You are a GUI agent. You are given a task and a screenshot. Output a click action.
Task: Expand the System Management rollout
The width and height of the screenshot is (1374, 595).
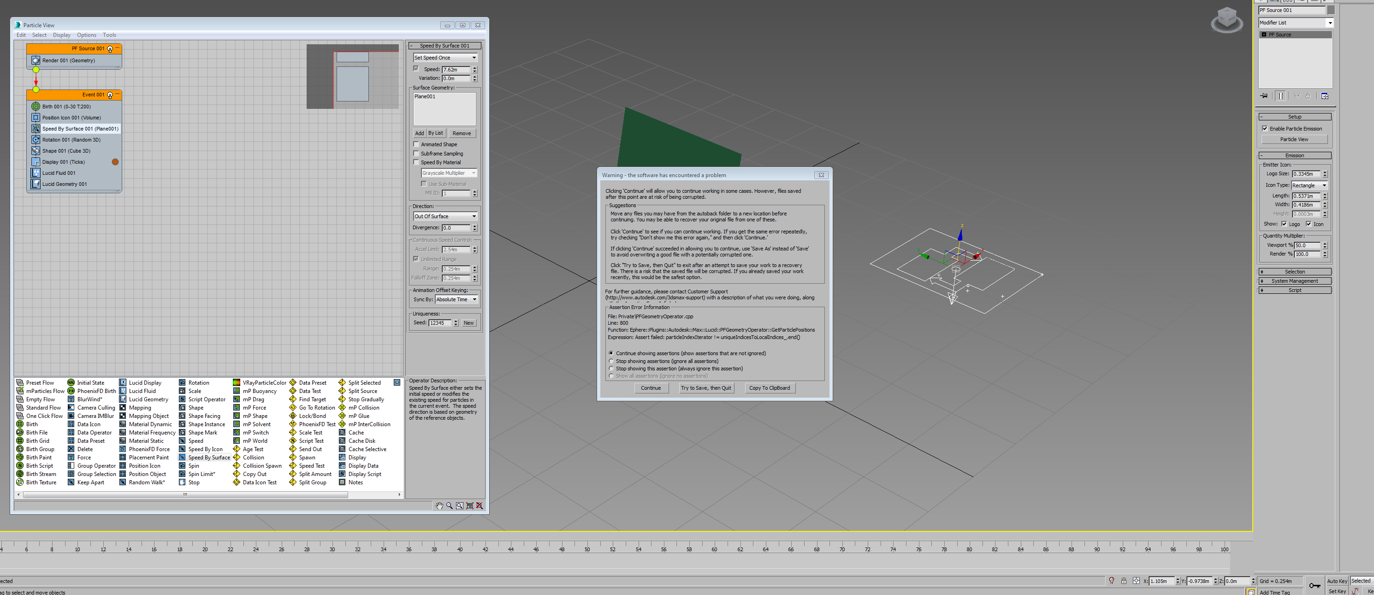[1294, 281]
